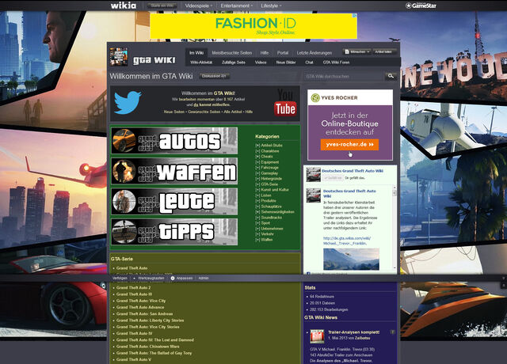Open the GameStar logo link
This screenshot has height=364, width=507.
[421, 6]
